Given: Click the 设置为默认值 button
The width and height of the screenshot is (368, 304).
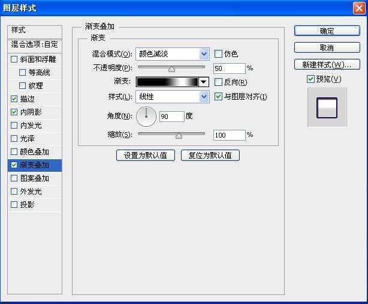Looking at the screenshot, I should coord(146,155).
